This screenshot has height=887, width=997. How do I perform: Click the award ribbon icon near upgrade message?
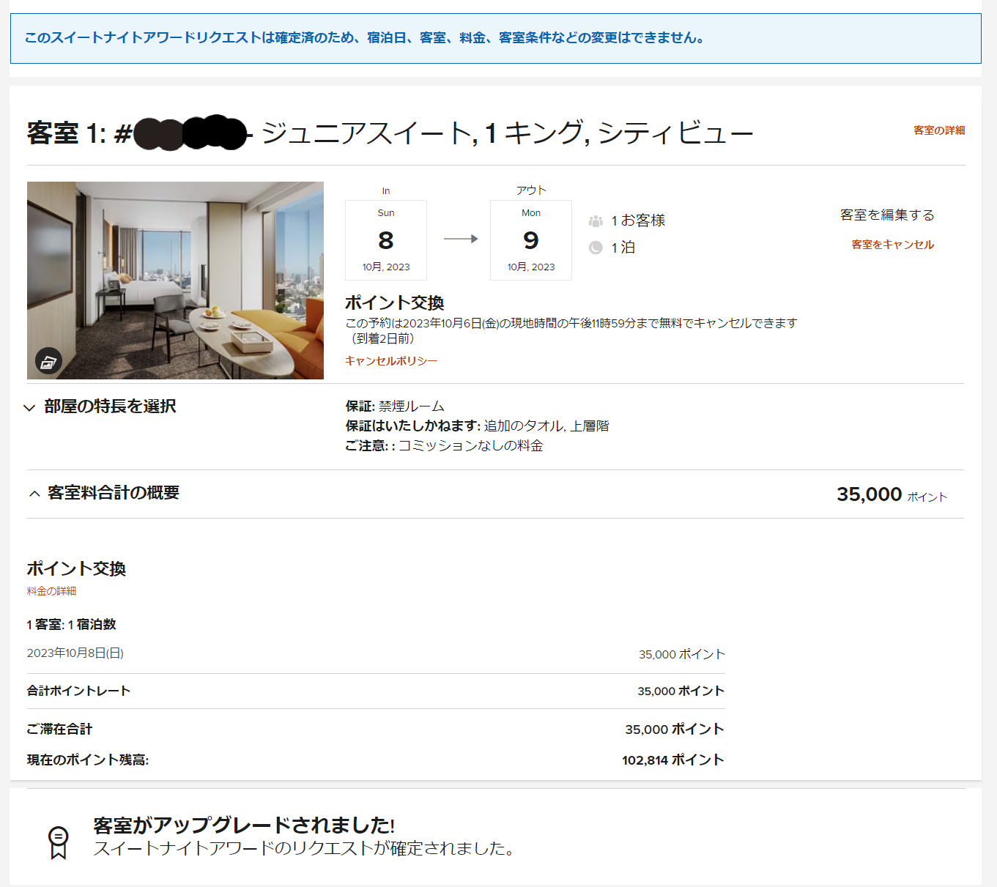click(x=58, y=842)
